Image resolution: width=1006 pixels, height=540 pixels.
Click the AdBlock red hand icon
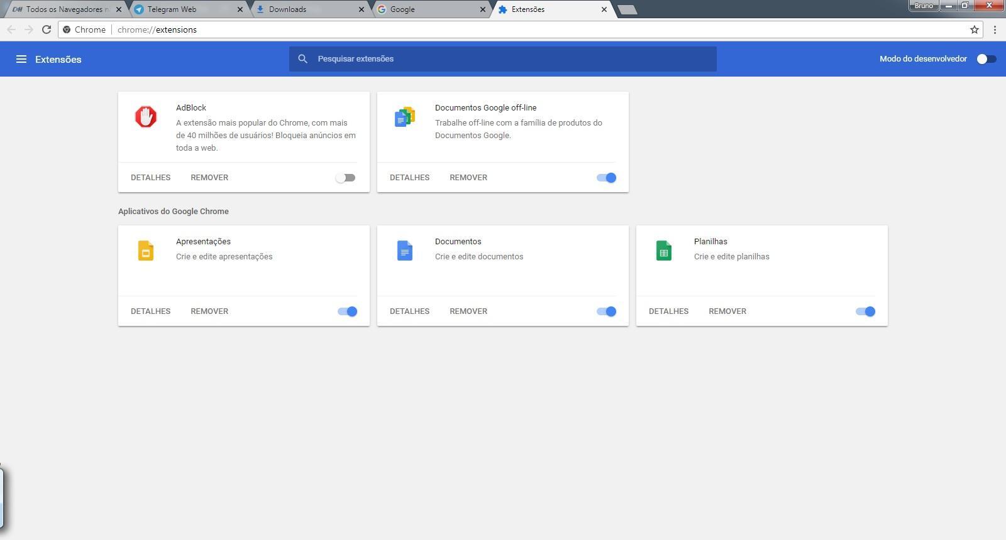point(146,117)
